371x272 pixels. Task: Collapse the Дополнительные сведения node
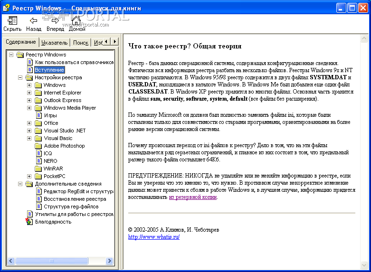coord(20,184)
